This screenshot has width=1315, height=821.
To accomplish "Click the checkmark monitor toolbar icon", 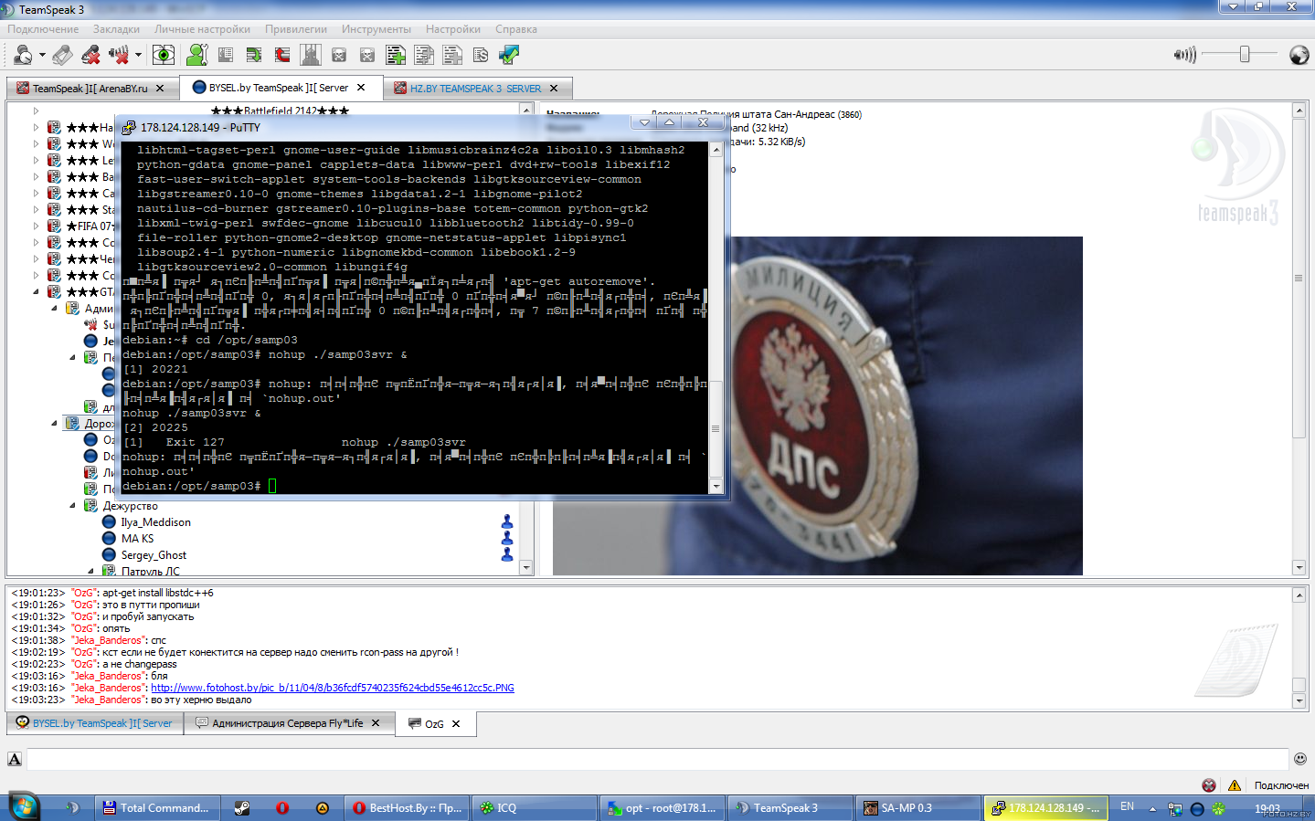I will [x=509, y=55].
